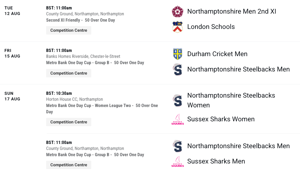Open Competition Centre for Sussex Sharks Men match
The width and height of the screenshot is (300, 175).
(69, 165)
